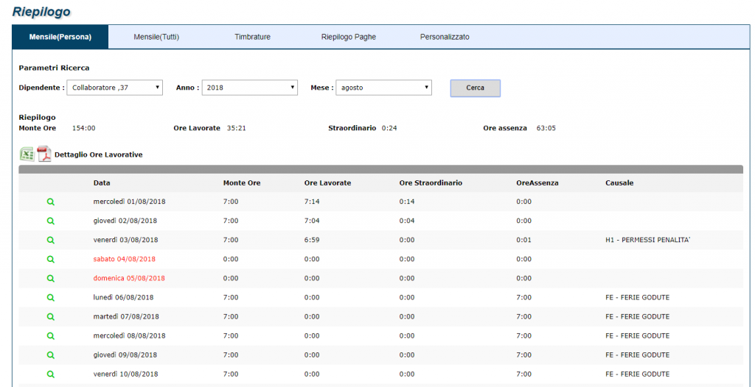
Task: Click OreAssenza value 0:01
Action: [x=524, y=240]
